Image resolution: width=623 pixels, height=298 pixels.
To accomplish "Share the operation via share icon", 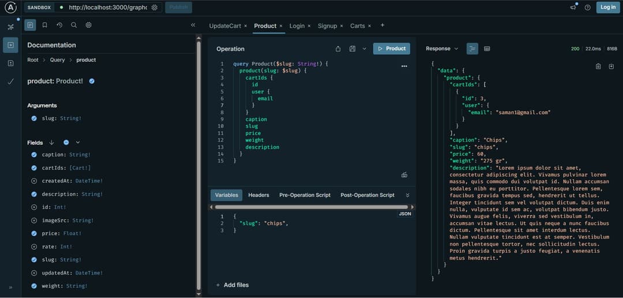I will (x=338, y=49).
